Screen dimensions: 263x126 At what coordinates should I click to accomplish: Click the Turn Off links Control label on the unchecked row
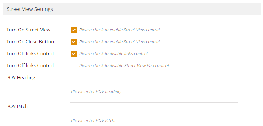pos(31,65)
